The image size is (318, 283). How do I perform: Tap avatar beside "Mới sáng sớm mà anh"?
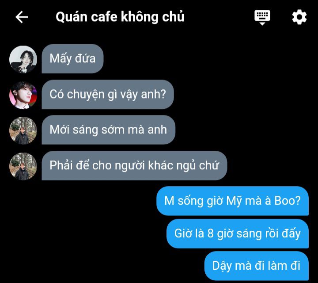pos(23,130)
